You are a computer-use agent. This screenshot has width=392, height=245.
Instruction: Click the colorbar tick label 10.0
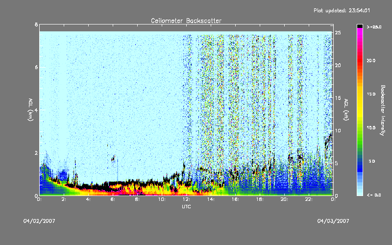pos(371,128)
